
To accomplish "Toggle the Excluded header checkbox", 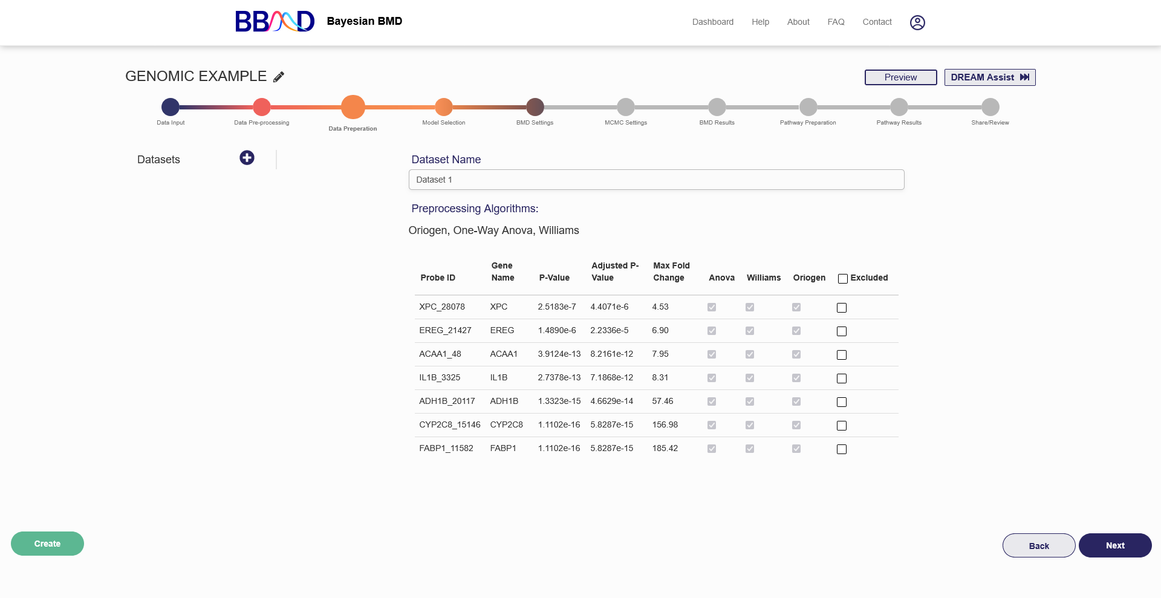I will coord(842,279).
